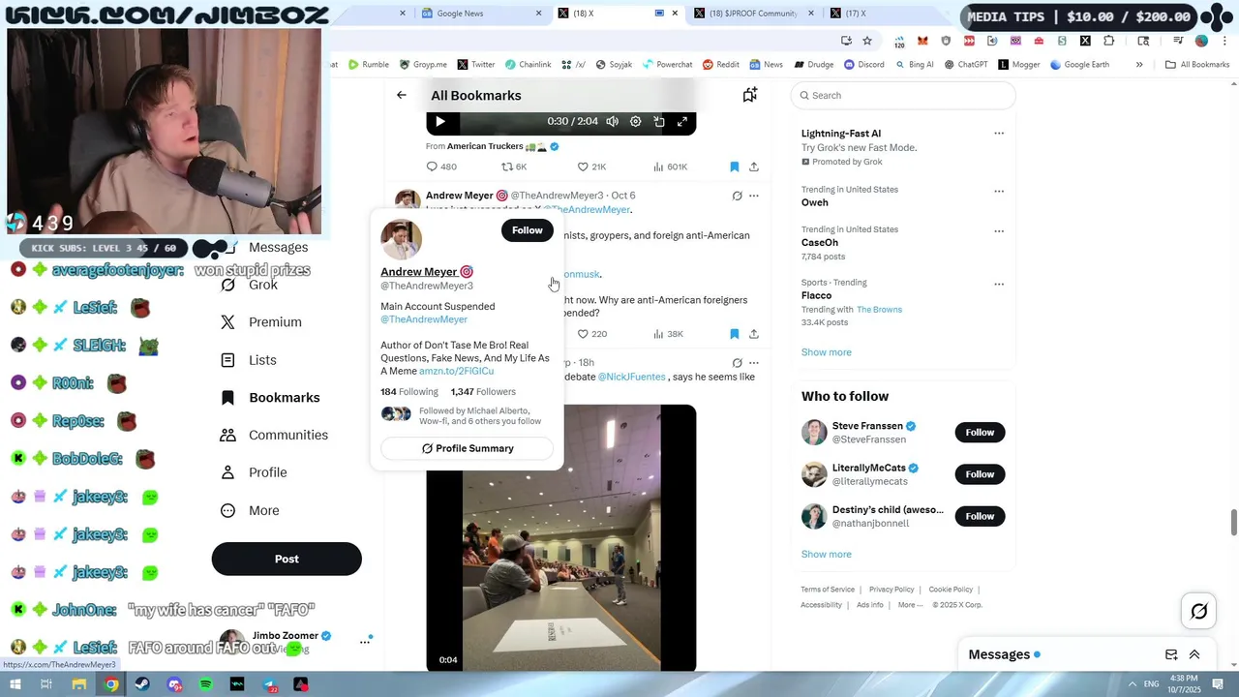
Task: Follow LiterallyMeCats
Action: [980, 474]
